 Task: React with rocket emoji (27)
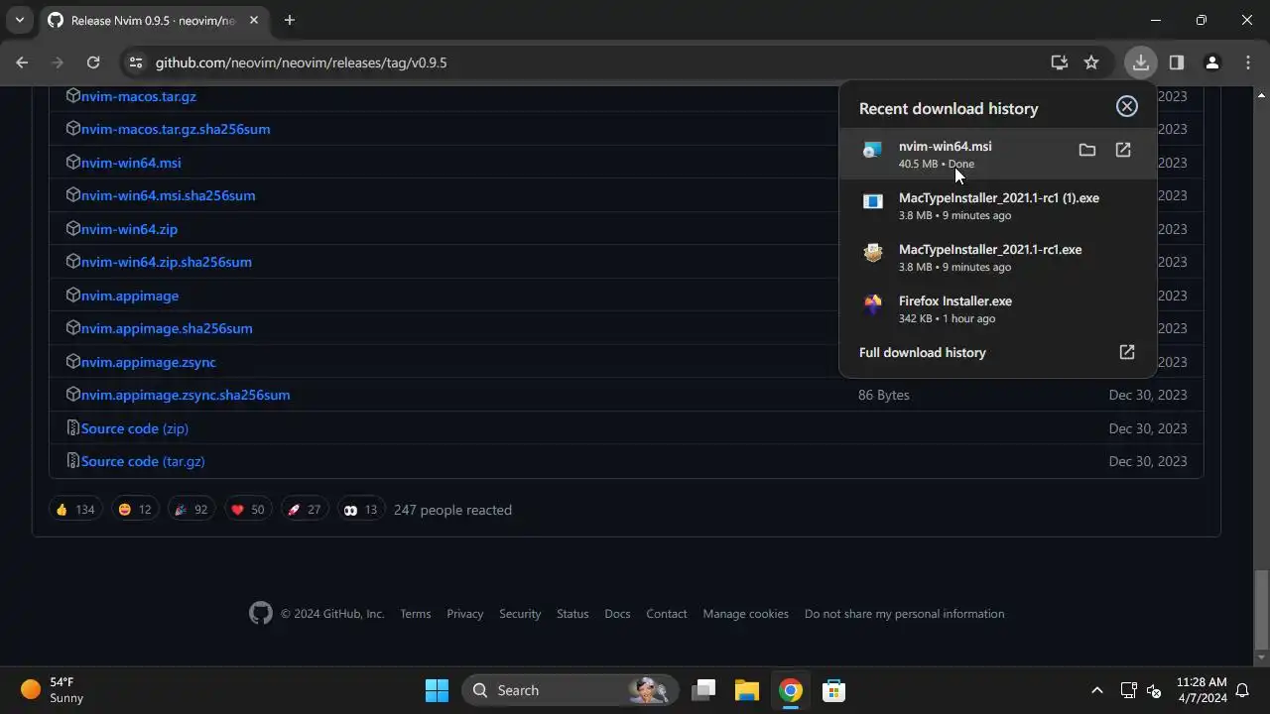click(305, 510)
